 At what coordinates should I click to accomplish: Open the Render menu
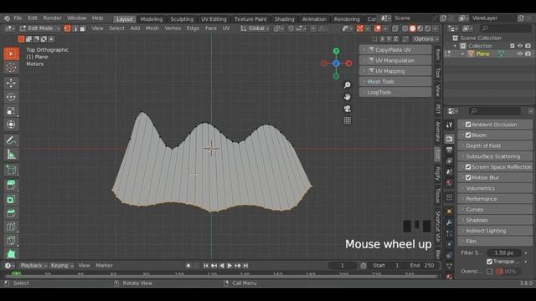click(x=52, y=18)
